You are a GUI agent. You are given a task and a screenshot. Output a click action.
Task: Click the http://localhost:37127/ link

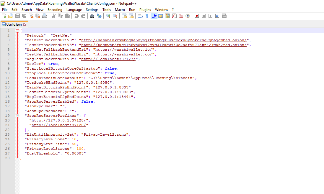pos(108,59)
